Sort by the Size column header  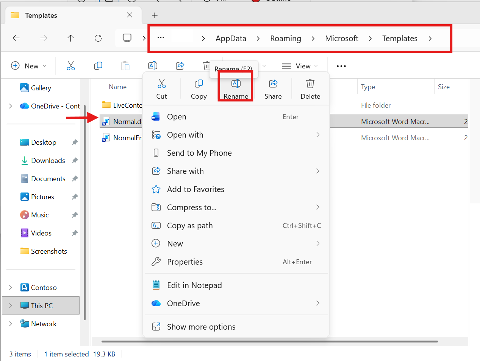[x=444, y=87]
